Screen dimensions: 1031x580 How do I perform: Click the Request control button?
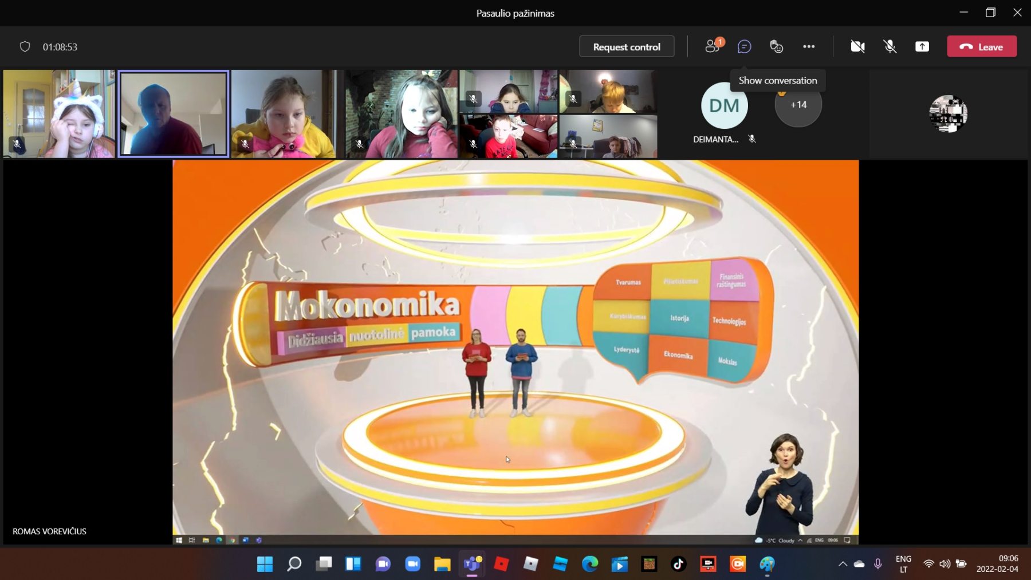tap(627, 46)
